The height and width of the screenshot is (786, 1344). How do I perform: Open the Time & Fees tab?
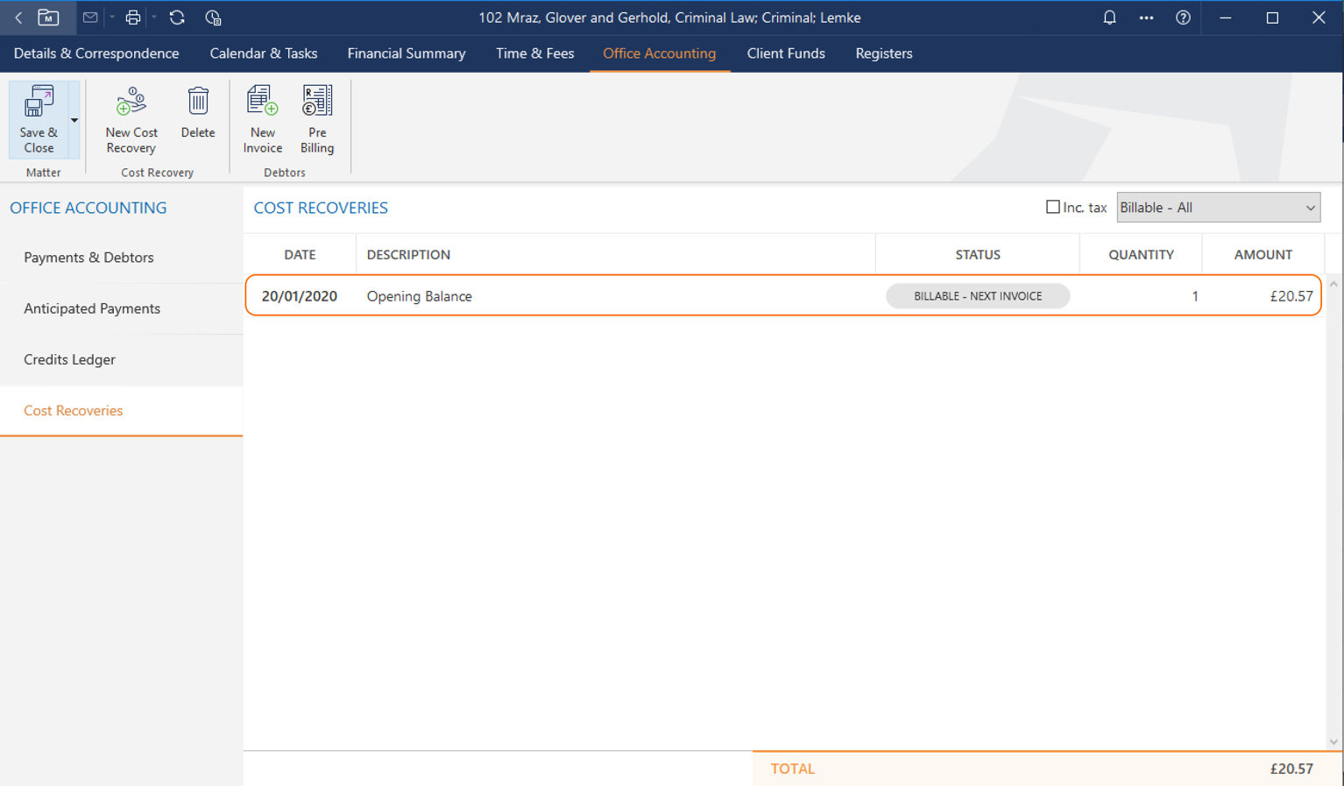pyautogui.click(x=534, y=53)
